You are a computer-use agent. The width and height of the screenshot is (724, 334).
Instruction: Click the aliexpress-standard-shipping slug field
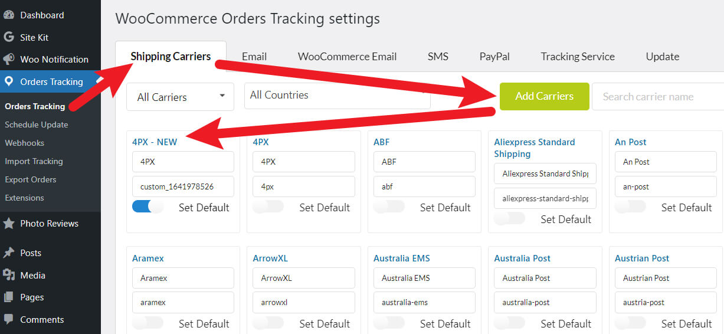coord(545,198)
